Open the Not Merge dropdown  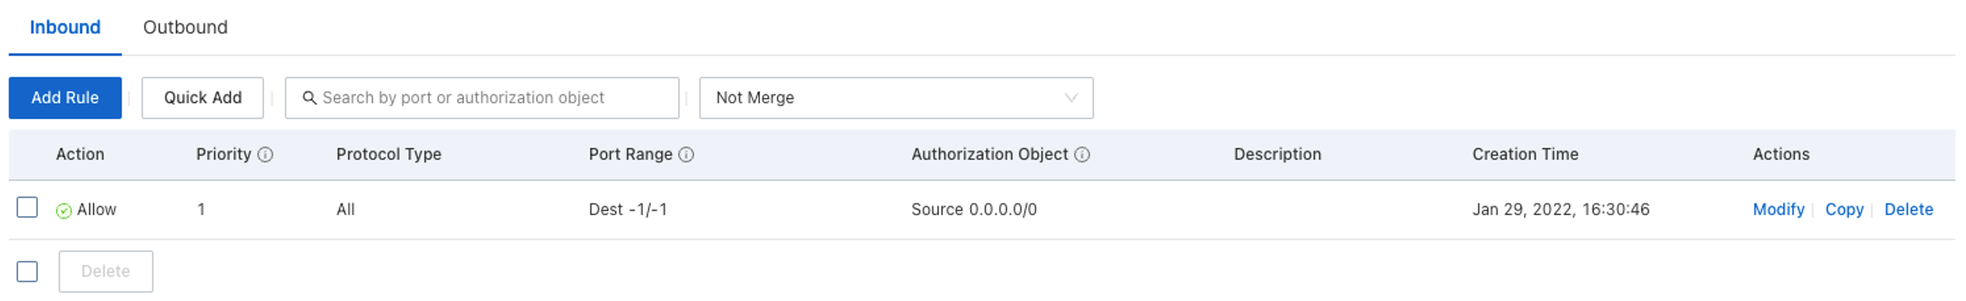click(895, 98)
